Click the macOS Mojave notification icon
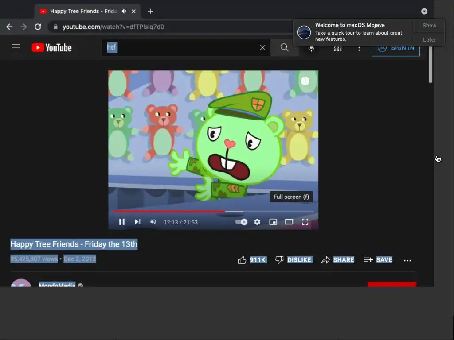This screenshot has width=454, height=340. [304, 32]
